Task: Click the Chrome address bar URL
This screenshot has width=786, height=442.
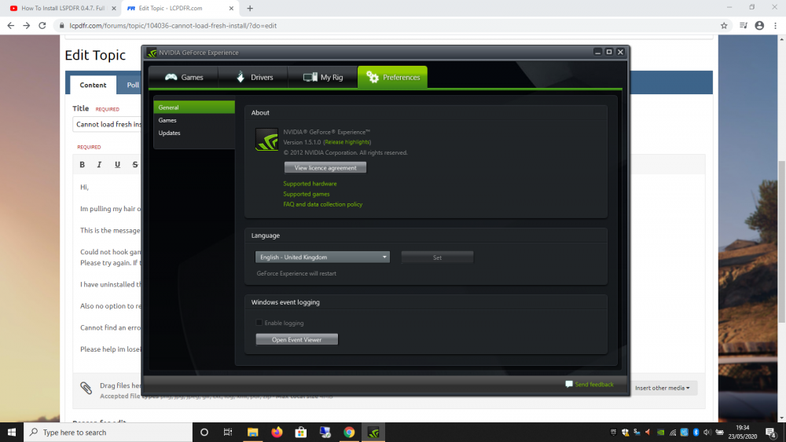Action: click(x=173, y=26)
